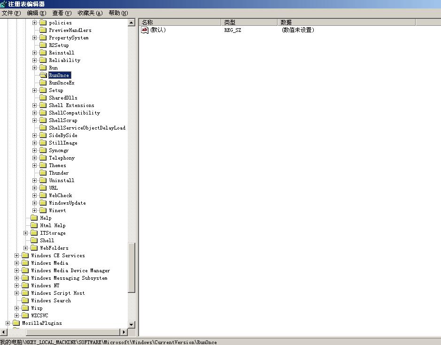The width and height of the screenshot is (441, 345).
Task: Expand the Run key
Action: (x=34, y=68)
